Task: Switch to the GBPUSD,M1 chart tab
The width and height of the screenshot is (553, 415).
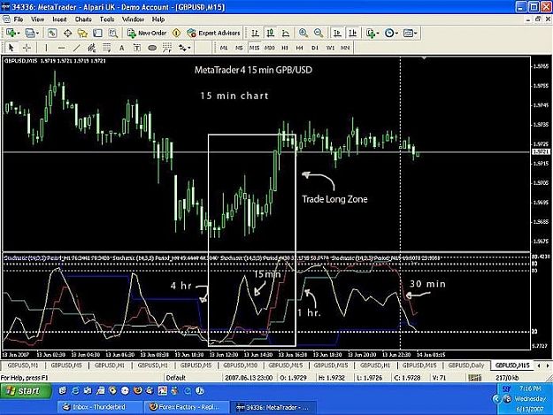Action: [x=23, y=365]
